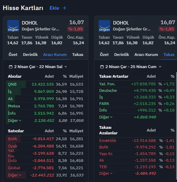Select the TEB row
Image resolution: width=177 pixels, height=182 pixels.
137,167
